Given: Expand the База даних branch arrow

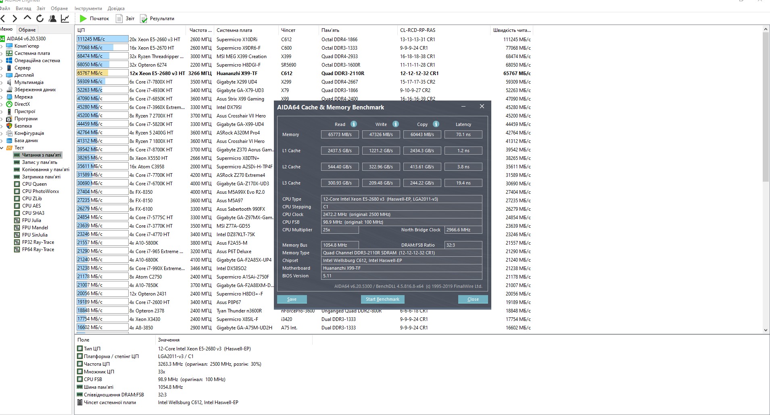Looking at the screenshot, I should point(2,140).
